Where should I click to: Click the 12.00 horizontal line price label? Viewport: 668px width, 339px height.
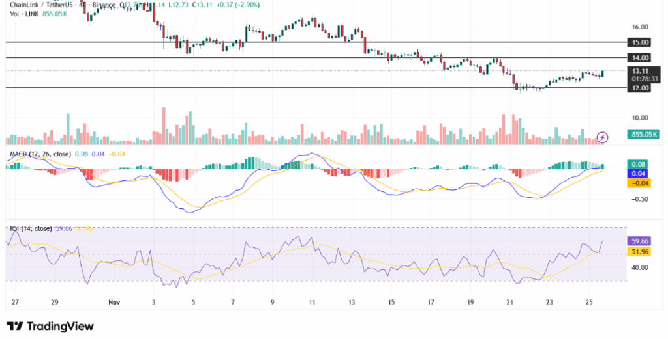(639, 88)
